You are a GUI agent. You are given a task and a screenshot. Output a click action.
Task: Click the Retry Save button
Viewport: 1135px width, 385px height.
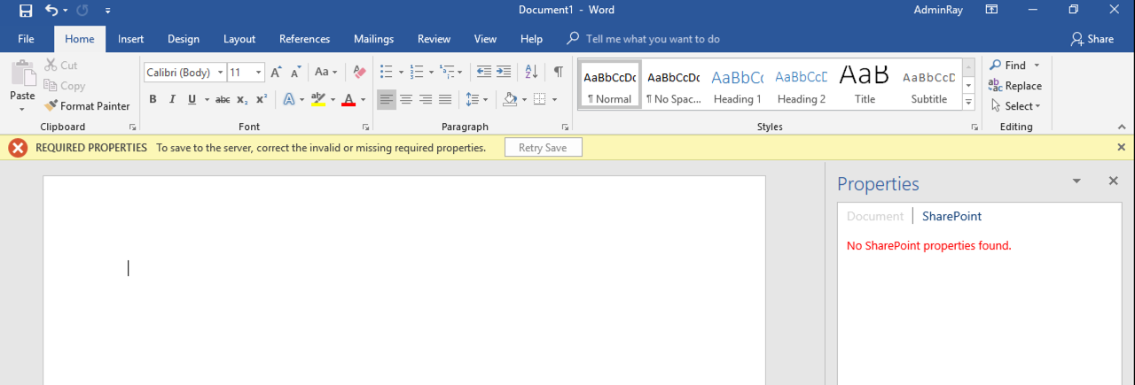point(543,148)
